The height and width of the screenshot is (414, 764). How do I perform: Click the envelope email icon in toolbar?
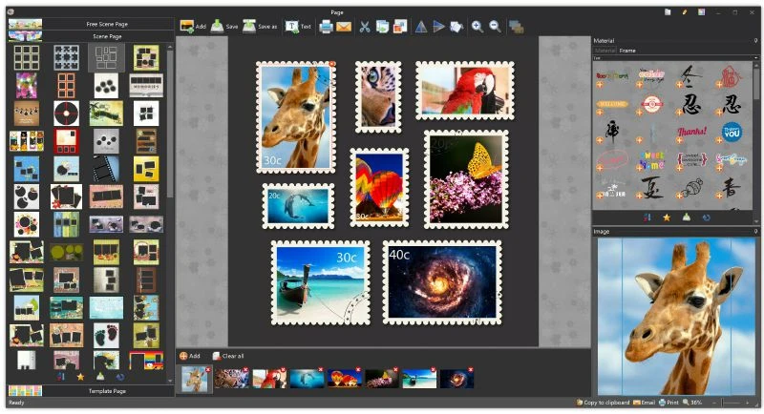[x=344, y=27]
